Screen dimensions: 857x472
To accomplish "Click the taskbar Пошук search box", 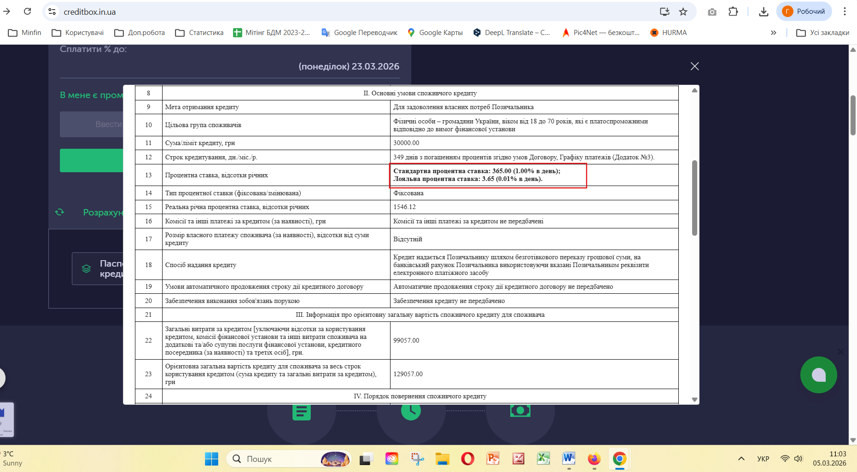I will click(x=289, y=459).
